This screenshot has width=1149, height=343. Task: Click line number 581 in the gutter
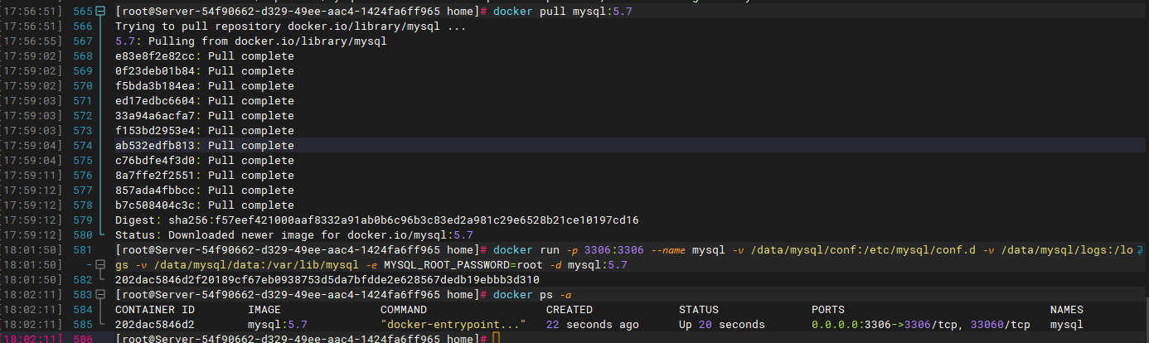pos(82,250)
